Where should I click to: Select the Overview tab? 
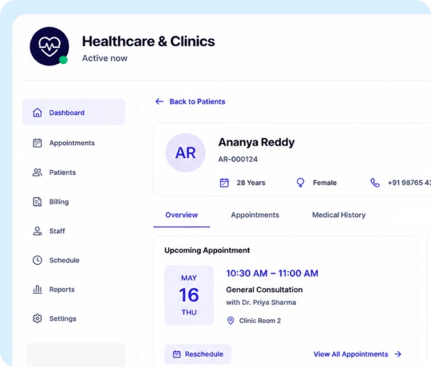pyautogui.click(x=181, y=215)
